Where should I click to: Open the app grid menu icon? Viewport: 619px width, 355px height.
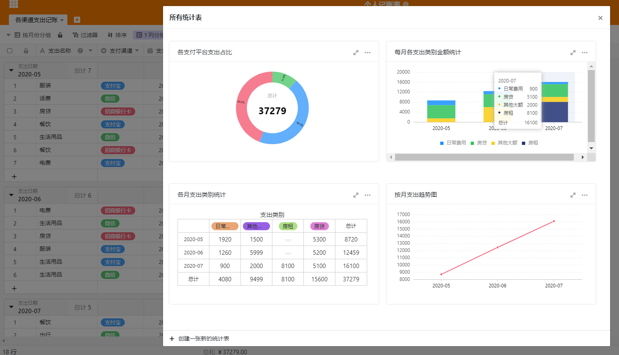[x=14, y=4]
